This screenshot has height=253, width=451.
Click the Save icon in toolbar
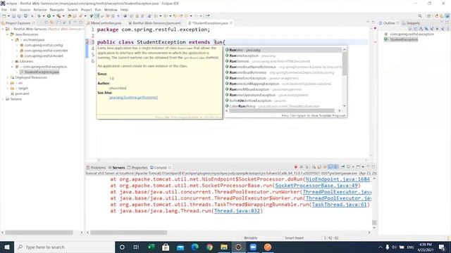click(13, 16)
